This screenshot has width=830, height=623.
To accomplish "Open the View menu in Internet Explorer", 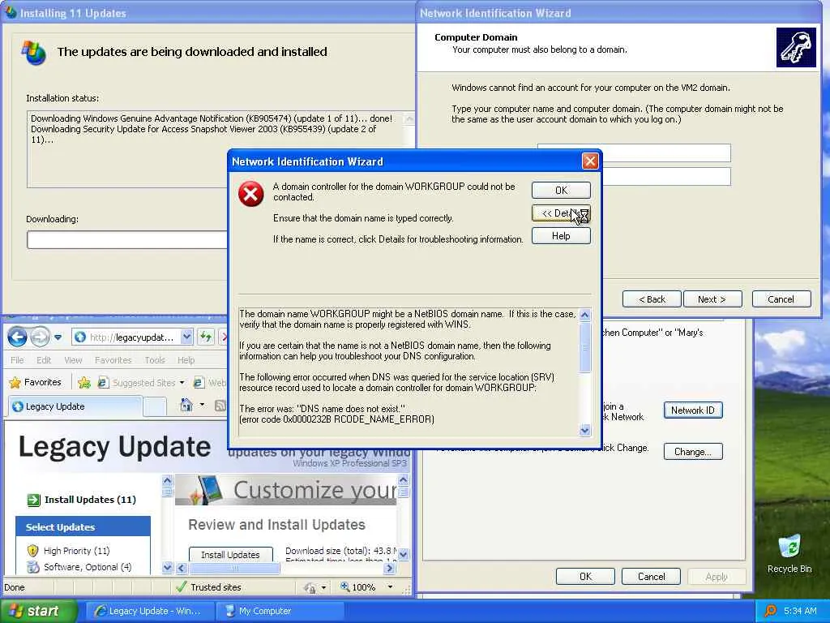I will 73,360.
